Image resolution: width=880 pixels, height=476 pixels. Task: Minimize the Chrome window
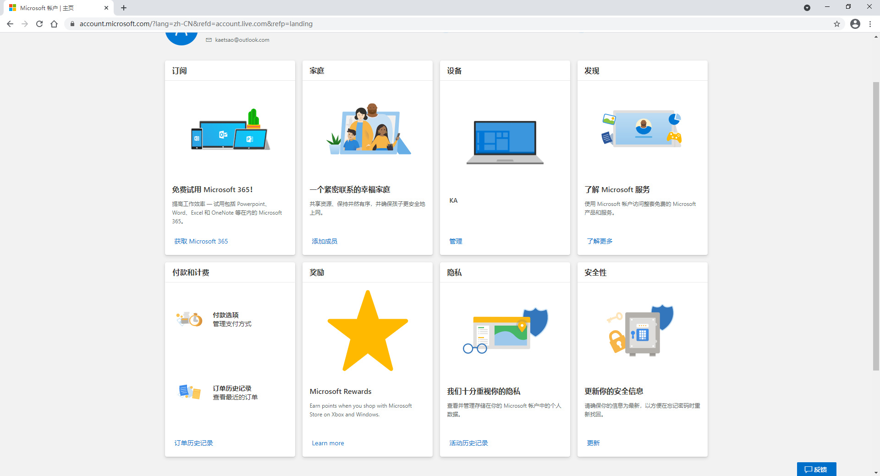tap(827, 7)
